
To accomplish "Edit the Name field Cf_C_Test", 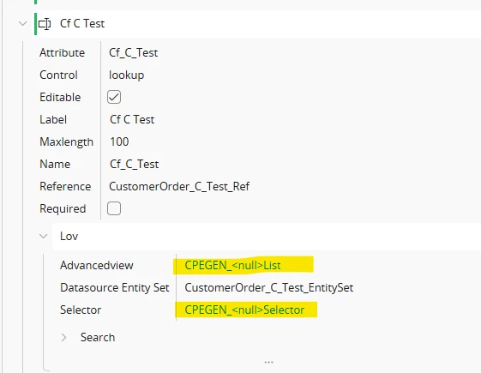I will point(134,164).
